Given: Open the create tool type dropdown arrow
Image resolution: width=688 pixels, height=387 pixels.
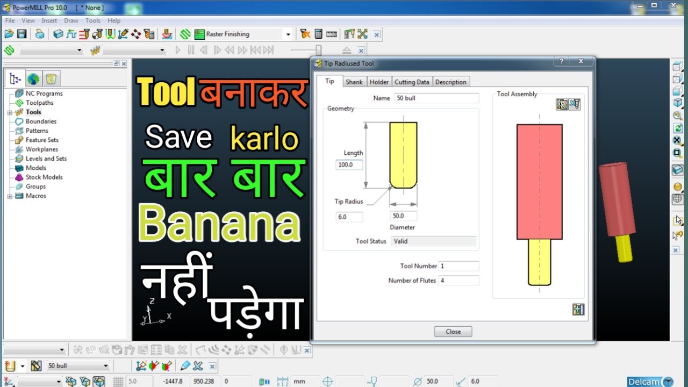Looking at the screenshot, I should click(x=23, y=366).
